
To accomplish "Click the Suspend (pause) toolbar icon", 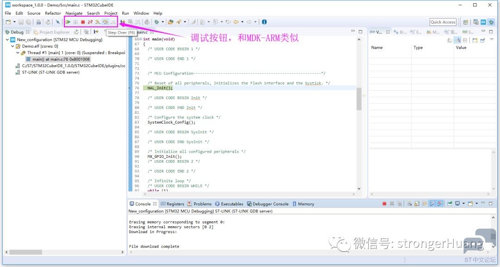I will [75, 22].
